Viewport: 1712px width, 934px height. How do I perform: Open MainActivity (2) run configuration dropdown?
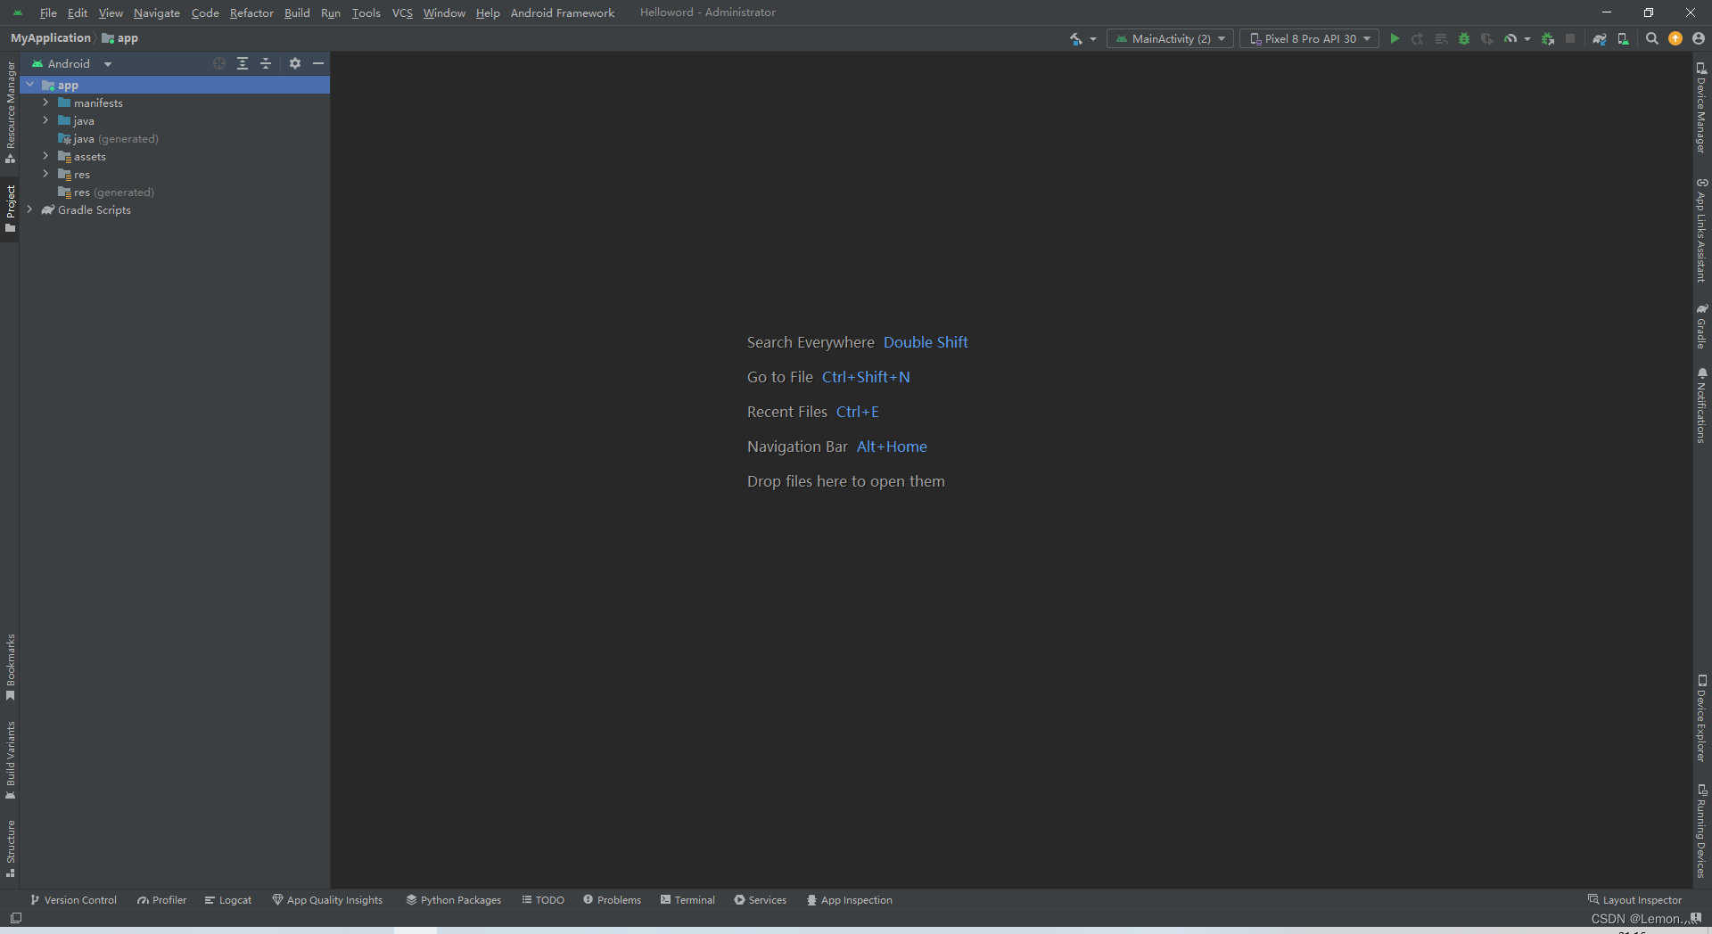click(x=1170, y=38)
